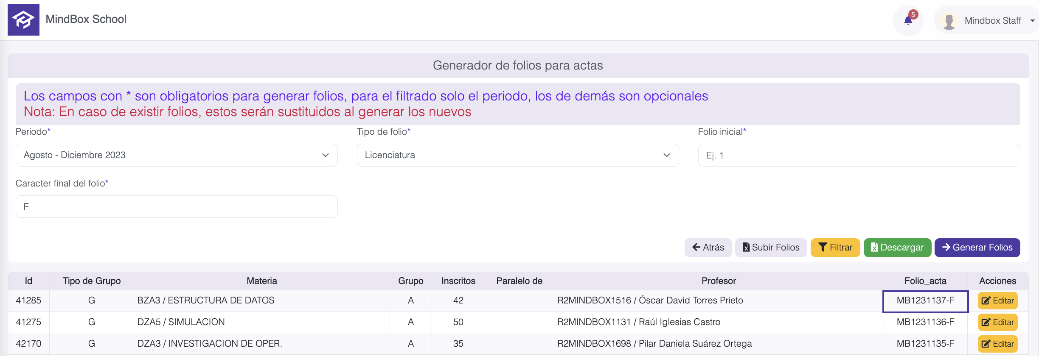Open the Periodo dropdown
The height and width of the screenshot is (356, 1039).
click(x=176, y=155)
